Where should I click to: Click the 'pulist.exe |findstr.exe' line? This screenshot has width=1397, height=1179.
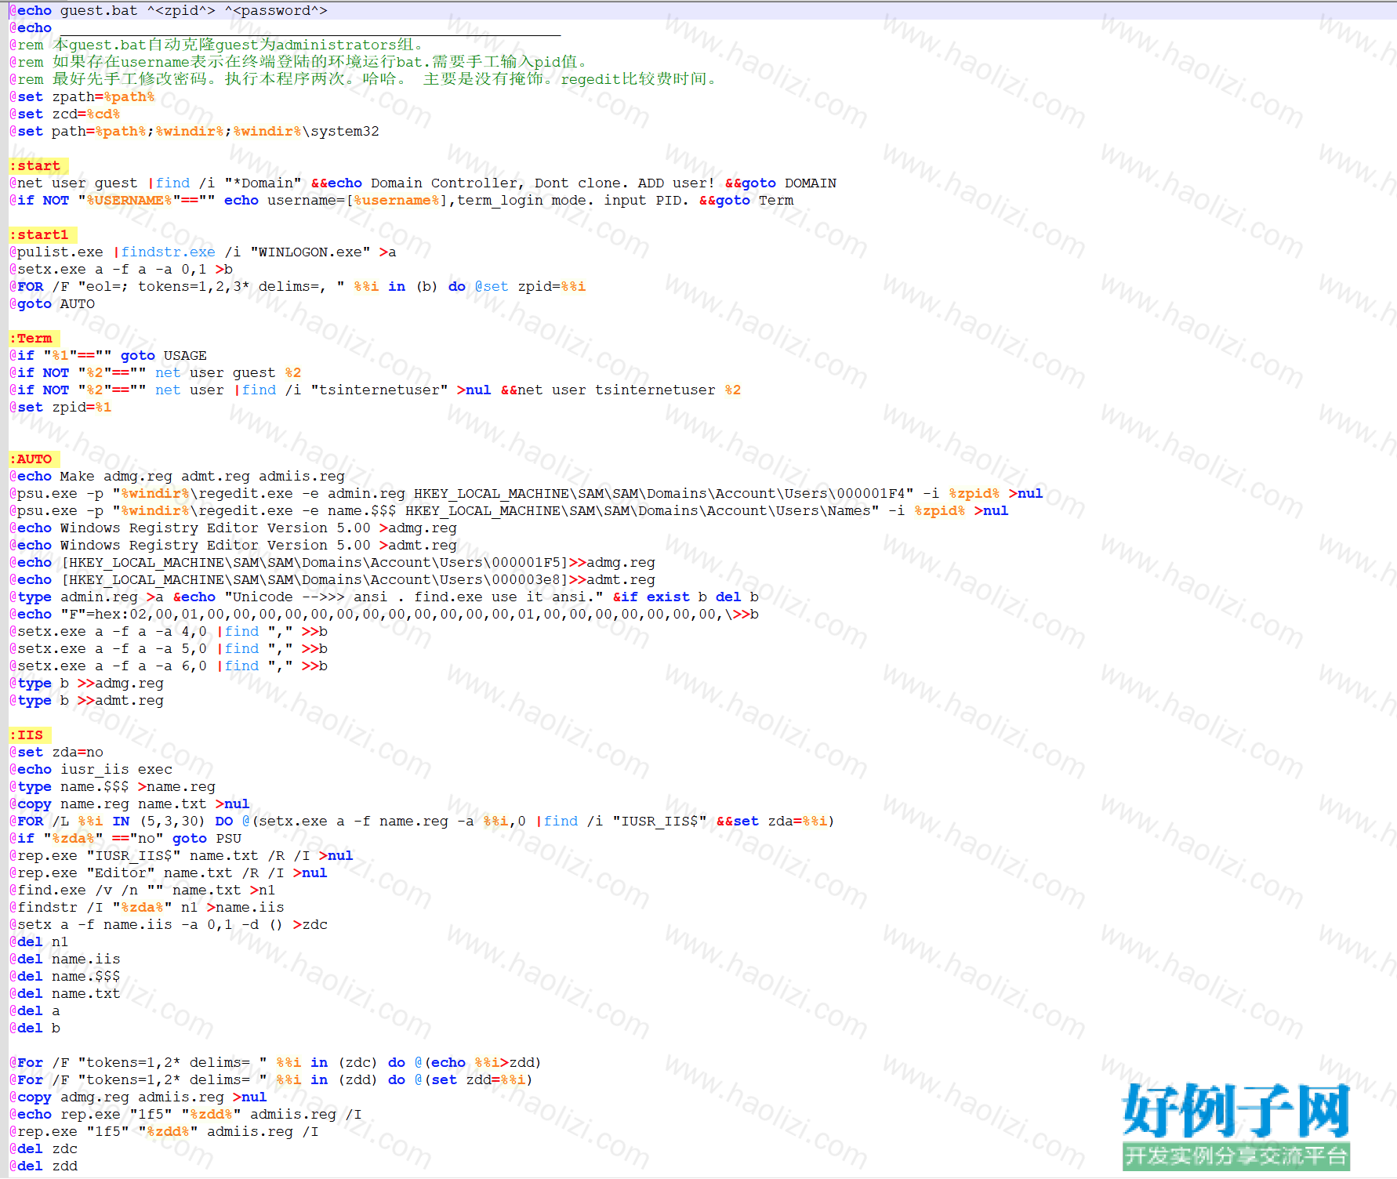pyautogui.click(x=203, y=252)
